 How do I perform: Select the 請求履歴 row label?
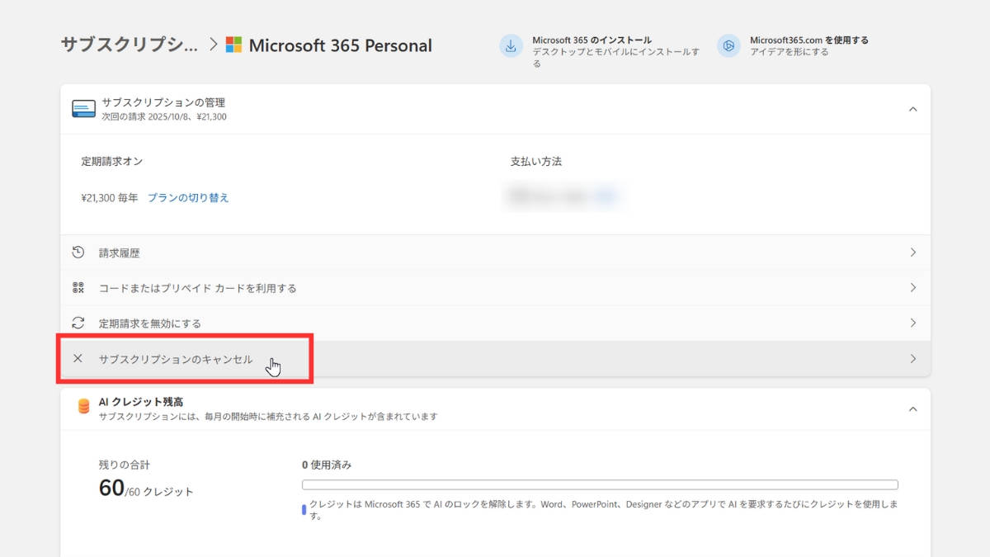[120, 253]
